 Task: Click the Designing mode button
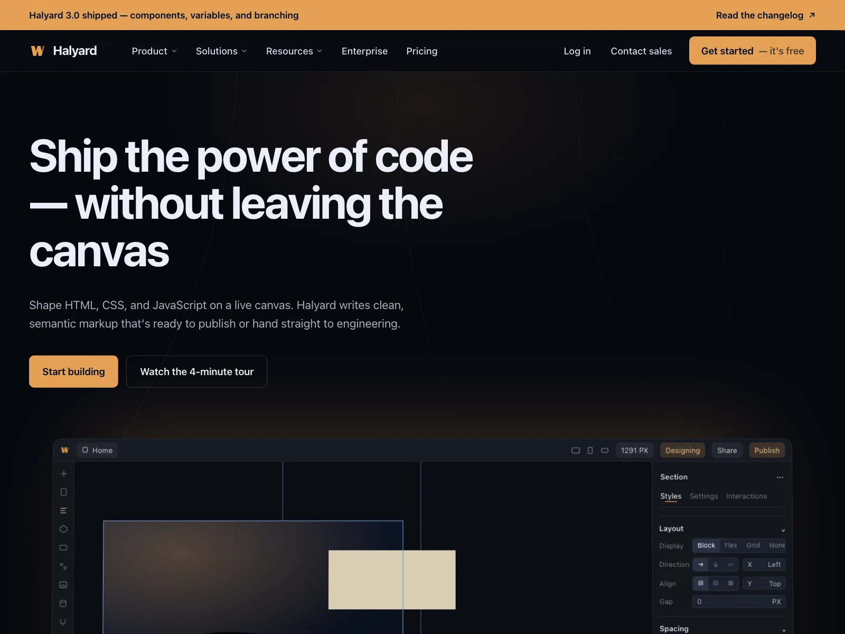(682, 450)
